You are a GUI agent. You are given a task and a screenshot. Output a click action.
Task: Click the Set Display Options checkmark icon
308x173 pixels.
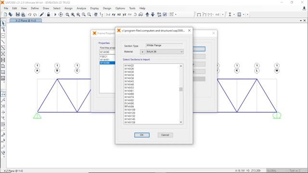coord(165,14)
